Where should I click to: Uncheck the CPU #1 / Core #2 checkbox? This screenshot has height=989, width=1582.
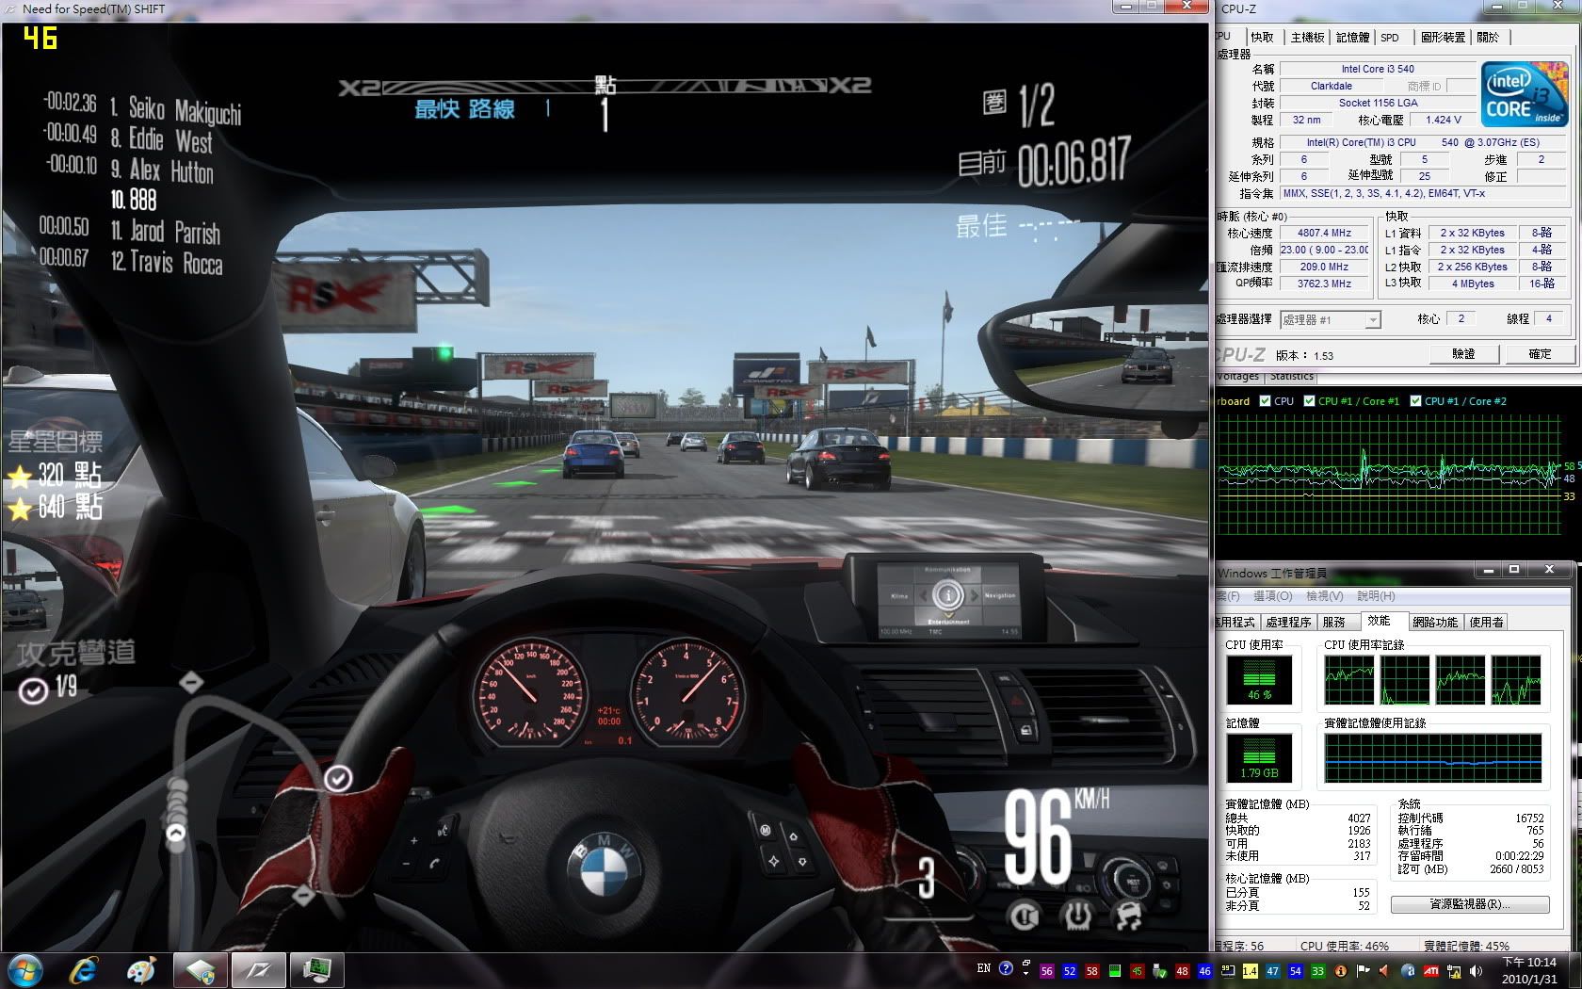(x=1415, y=401)
